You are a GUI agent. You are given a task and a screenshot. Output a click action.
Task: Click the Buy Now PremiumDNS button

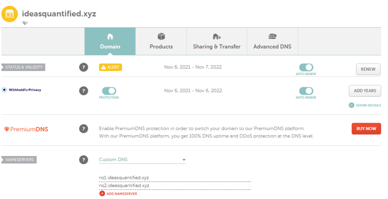[366, 129]
